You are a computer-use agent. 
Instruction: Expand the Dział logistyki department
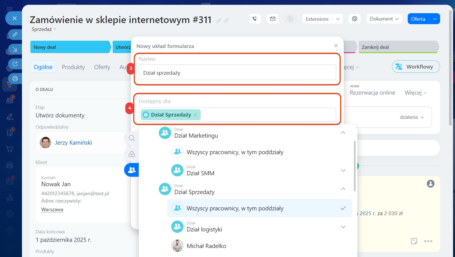click(343, 227)
